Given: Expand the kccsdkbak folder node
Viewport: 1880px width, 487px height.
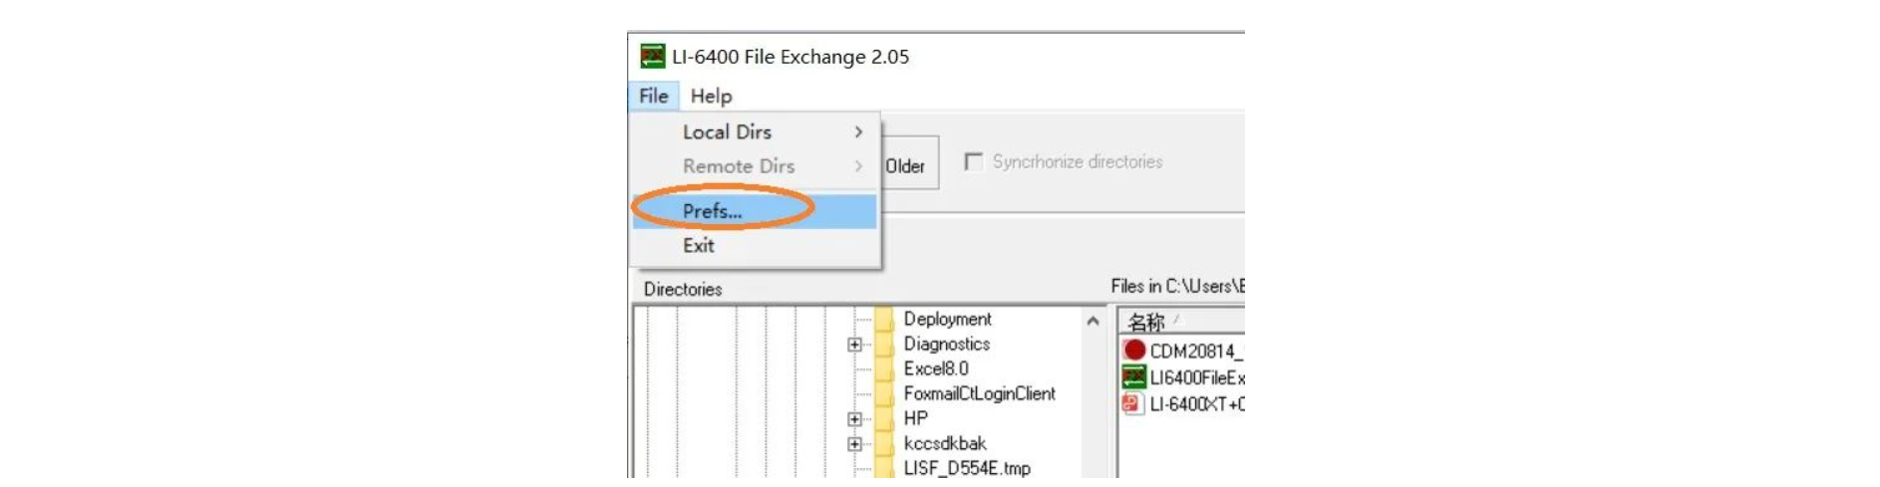Looking at the screenshot, I should click(854, 444).
